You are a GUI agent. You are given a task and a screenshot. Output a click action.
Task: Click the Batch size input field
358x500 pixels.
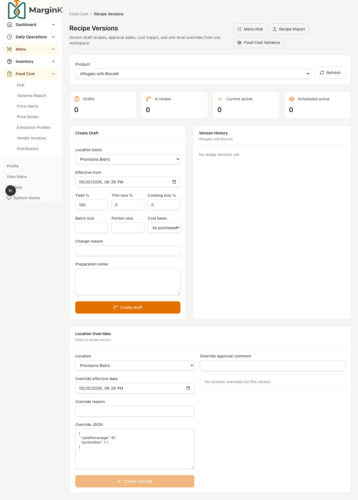coord(91,228)
